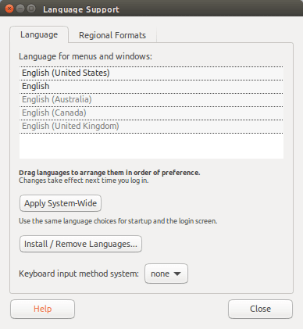Open Install / Remove Languages dialog
The image size is (303, 329).
coord(80,244)
